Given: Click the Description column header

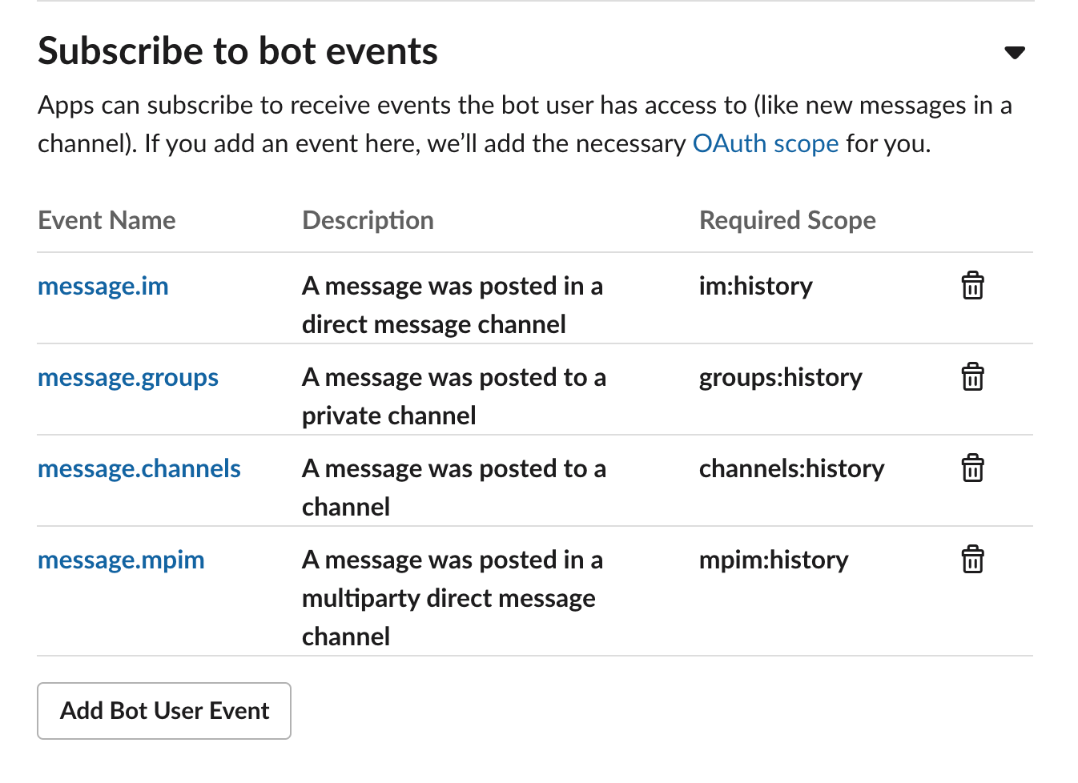Looking at the screenshot, I should [368, 220].
